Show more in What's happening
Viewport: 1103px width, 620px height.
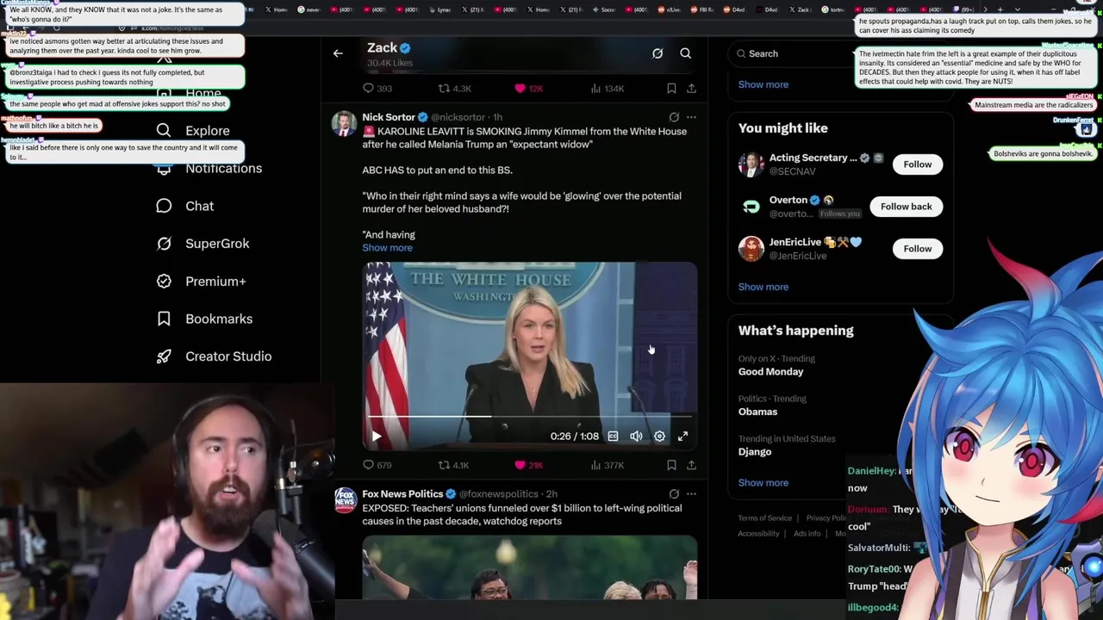pos(763,483)
